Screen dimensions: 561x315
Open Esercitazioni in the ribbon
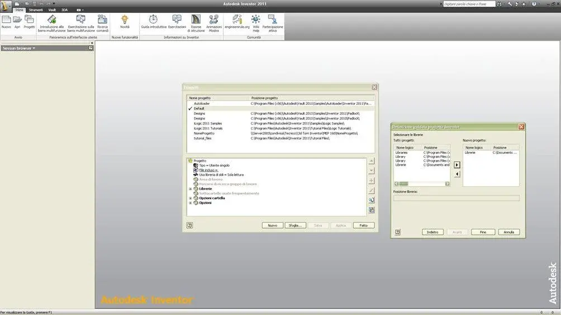coord(177,22)
